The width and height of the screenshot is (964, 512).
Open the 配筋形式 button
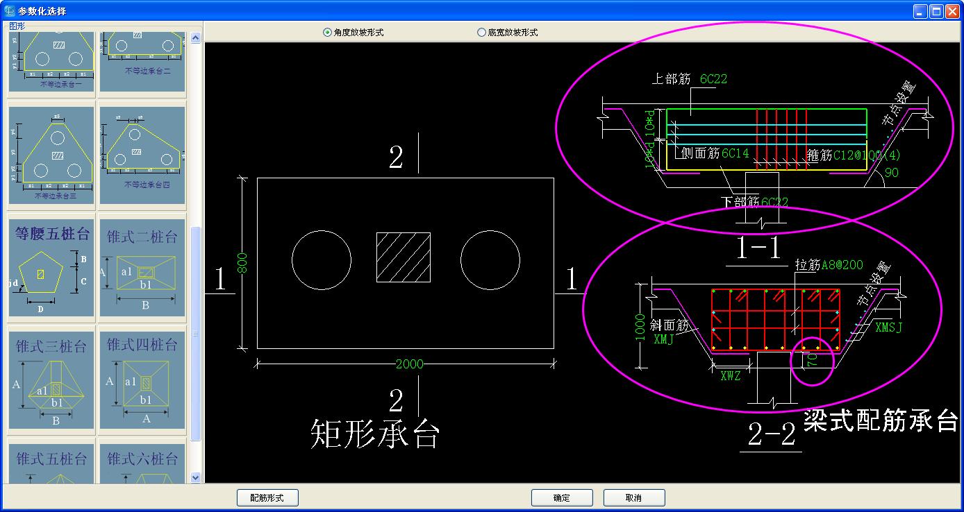pyautogui.click(x=267, y=497)
